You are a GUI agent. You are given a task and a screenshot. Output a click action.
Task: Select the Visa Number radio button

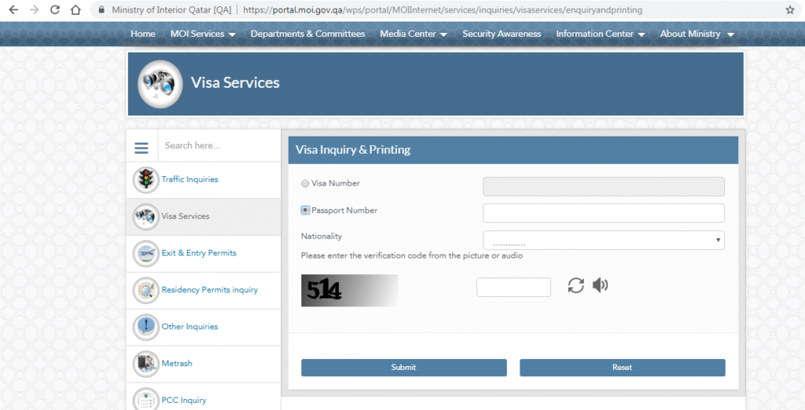click(305, 184)
